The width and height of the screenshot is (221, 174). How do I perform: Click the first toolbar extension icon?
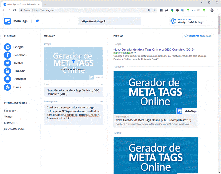(x=161, y=10)
